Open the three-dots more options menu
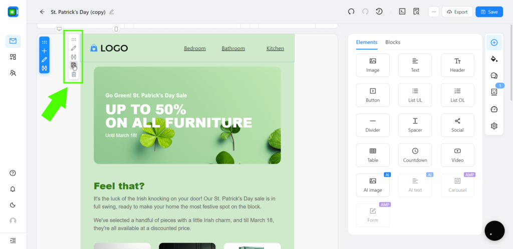513x249 pixels. point(433,11)
